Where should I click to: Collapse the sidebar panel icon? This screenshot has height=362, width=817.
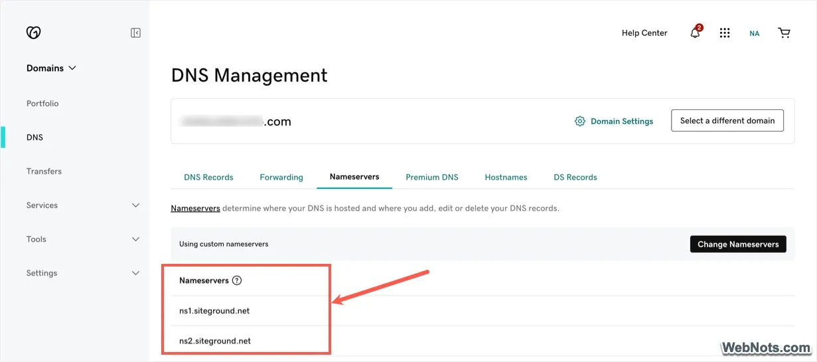[x=135, y=32]
